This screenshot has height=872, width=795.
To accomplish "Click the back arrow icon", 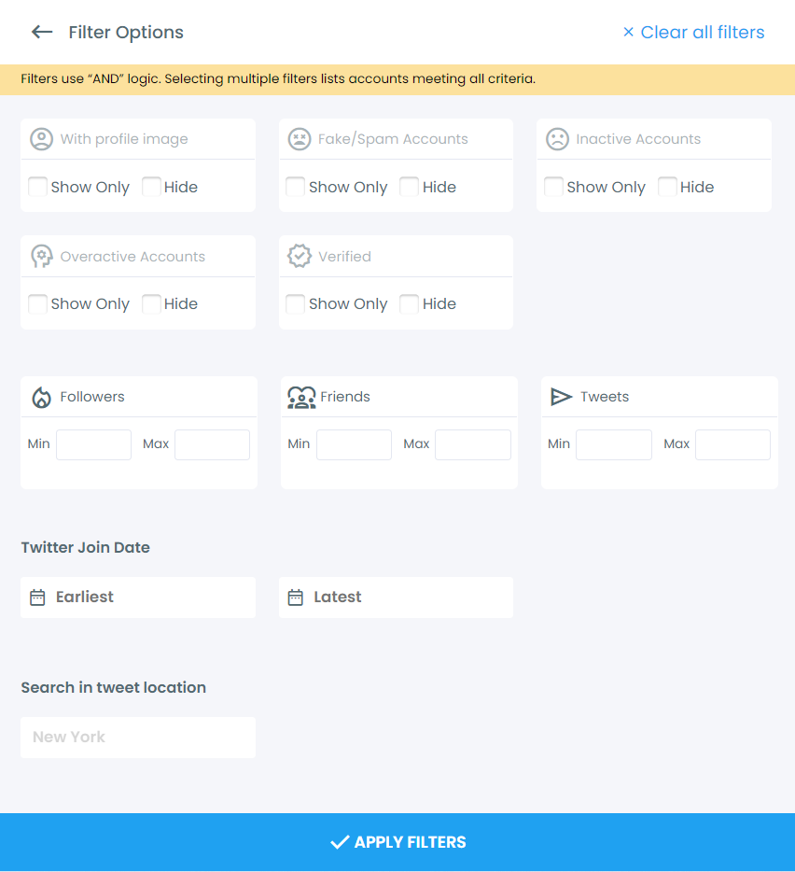I will pos(41,31).
